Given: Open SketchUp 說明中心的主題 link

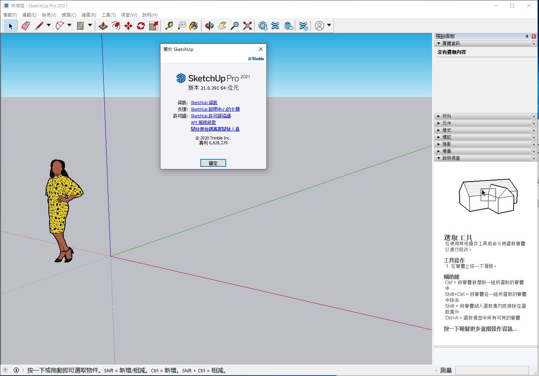Looking at the screenshot, I should pyautogui.click(x=215, y=109).
